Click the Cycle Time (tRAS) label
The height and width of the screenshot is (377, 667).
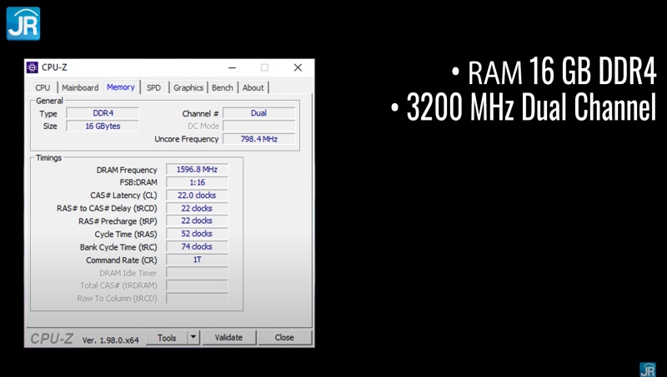point(126,235)
